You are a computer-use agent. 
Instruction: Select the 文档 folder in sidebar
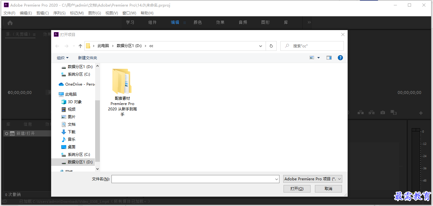point(68,124)
